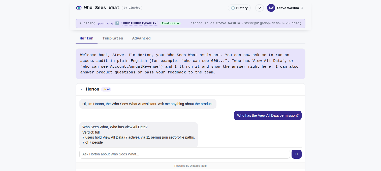Viewport: 381px width, 171px height.
Task: Click the external link arrow beside 'your org'
Action: 117,23
